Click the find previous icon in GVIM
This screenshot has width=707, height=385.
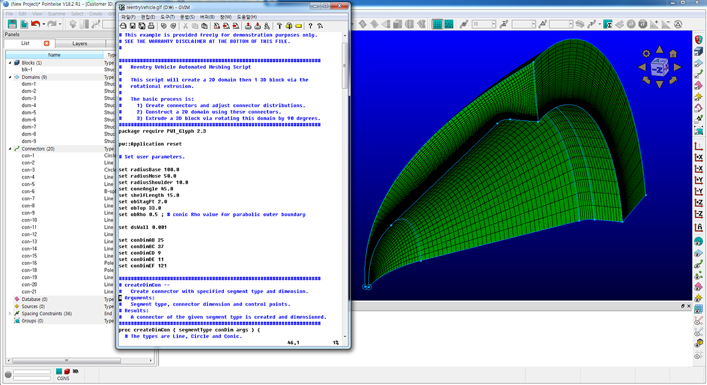pos(235,26)
